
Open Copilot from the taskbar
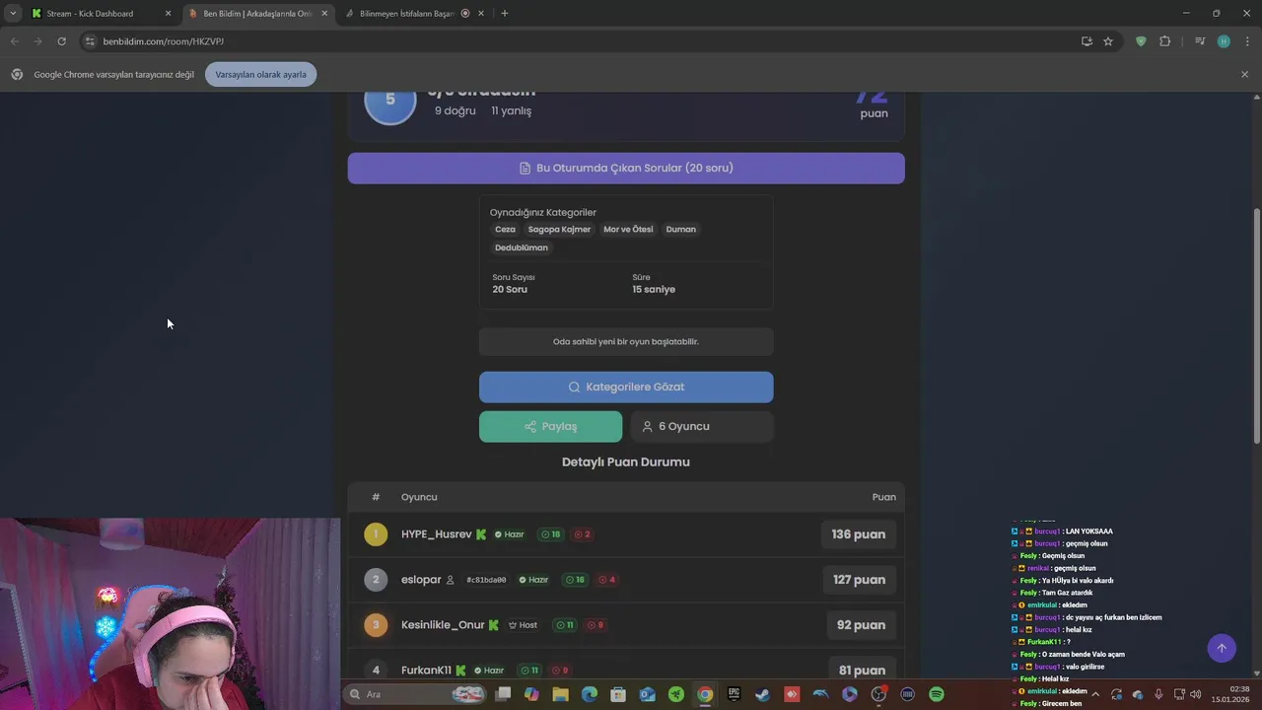[531, 694]
